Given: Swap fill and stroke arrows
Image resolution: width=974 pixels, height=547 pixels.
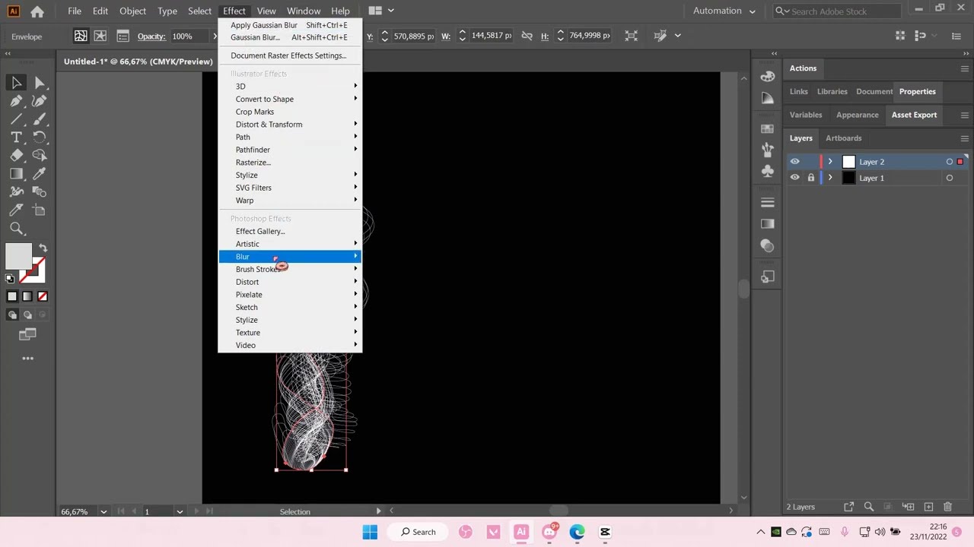Looking at the screenshot, I should coord(43,248).
